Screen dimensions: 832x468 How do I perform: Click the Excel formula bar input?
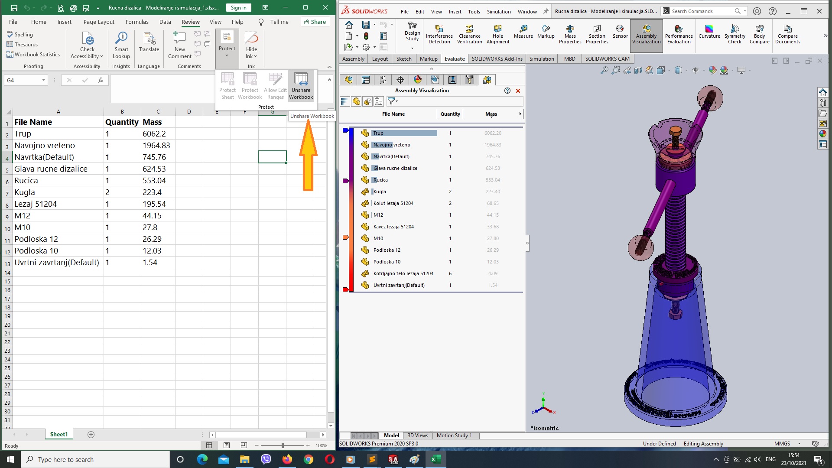pyautogui.click(x=217, y=88)
